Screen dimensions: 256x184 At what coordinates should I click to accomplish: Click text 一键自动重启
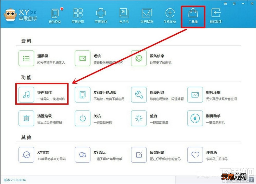159,122
